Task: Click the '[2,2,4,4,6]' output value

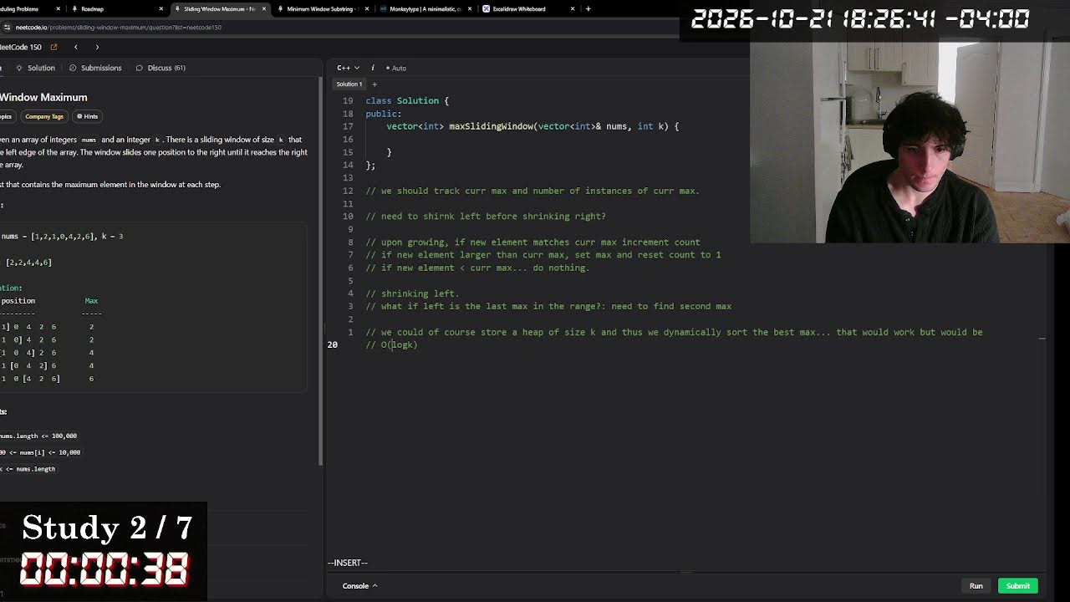Action: [28, 263]
